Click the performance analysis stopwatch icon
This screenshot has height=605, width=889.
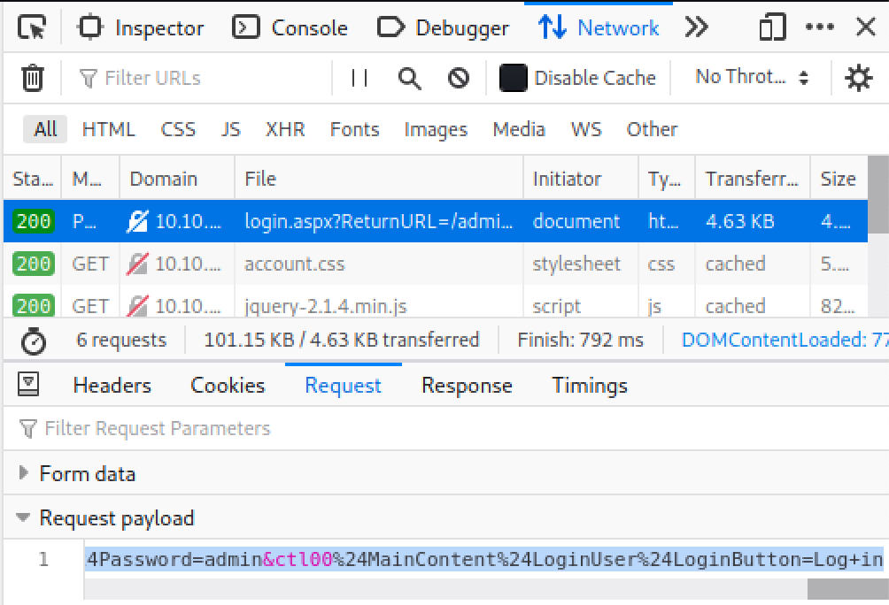click(34, 341)
